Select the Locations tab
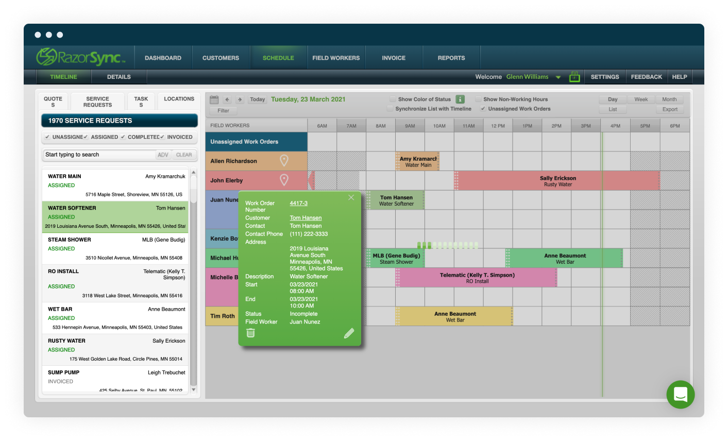Viewport: 728px width, 441px height. coord(179,100)
